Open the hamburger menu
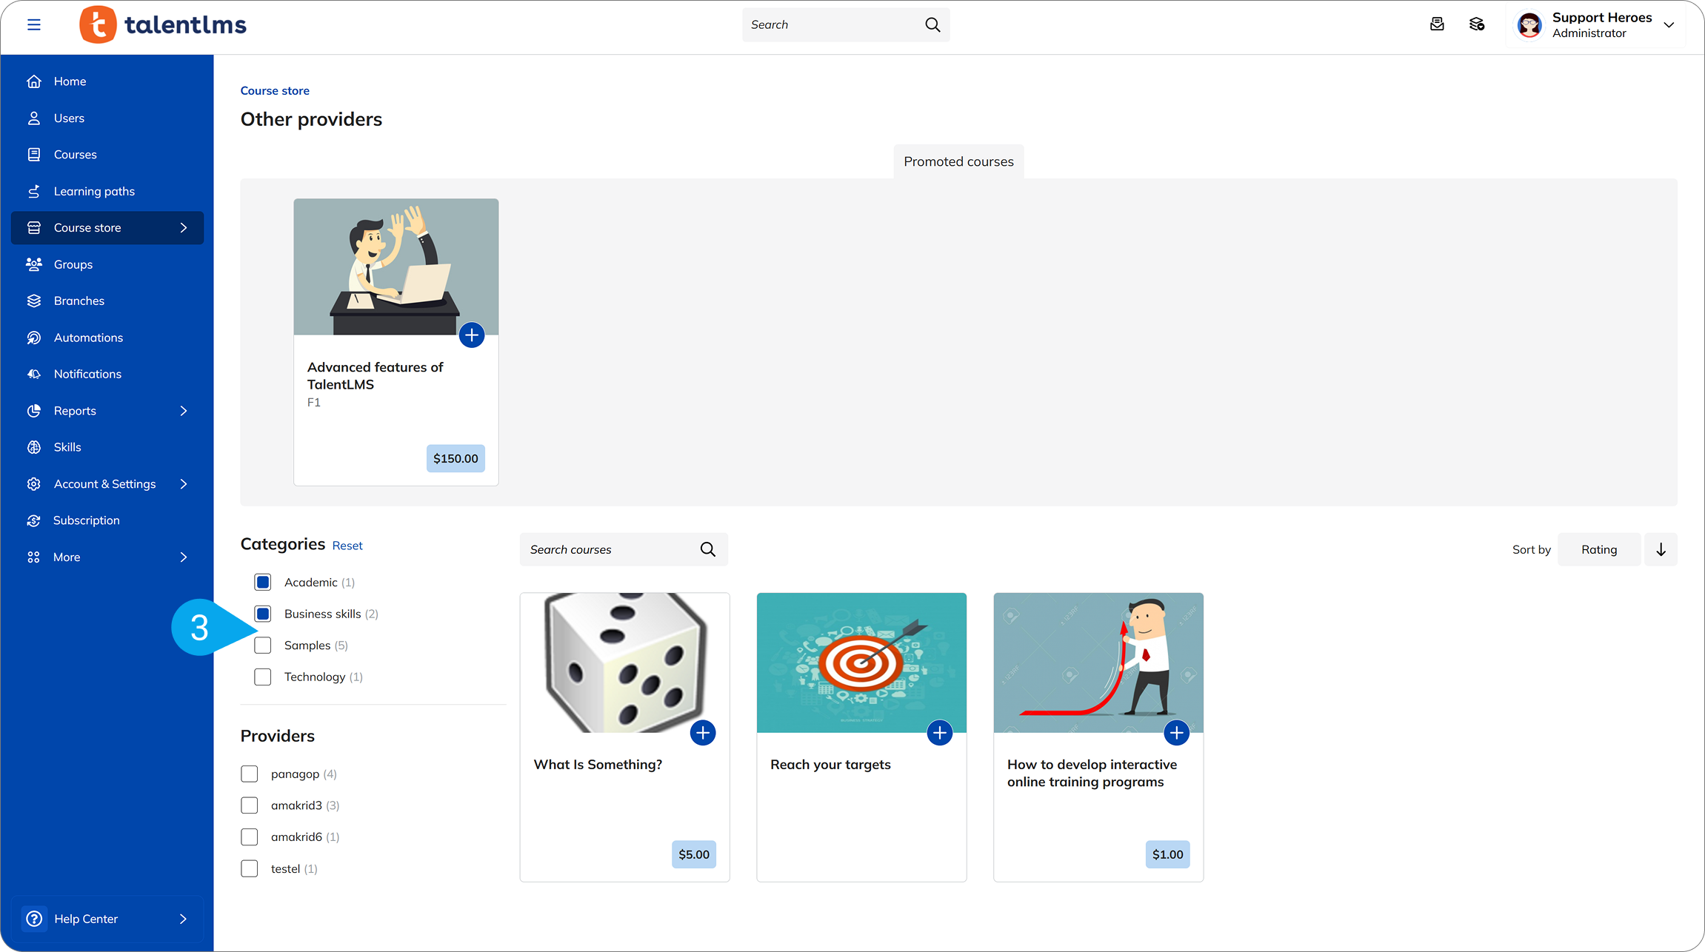The height and width of the screenshot is (952, 1705). pyautogui.click(x=34, y=24)
